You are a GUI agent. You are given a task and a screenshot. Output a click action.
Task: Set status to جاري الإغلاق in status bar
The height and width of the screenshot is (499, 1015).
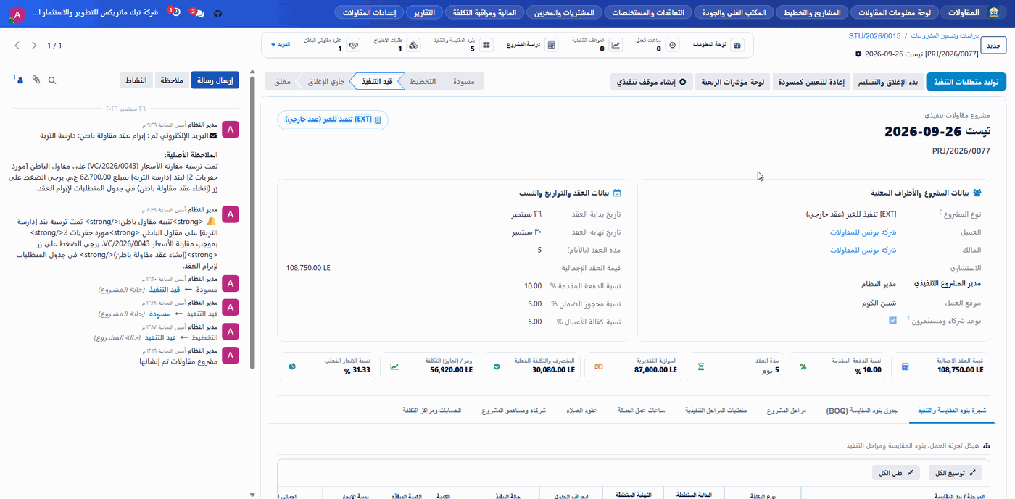326,82
